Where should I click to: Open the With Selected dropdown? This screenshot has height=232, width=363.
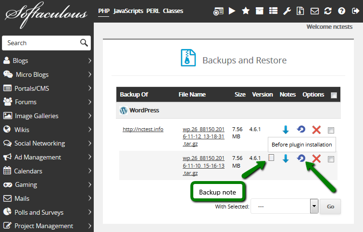284,207
